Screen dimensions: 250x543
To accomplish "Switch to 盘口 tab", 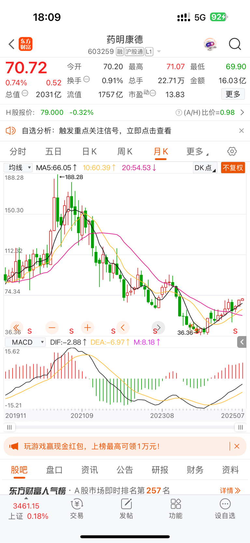I will pos(54,470).
